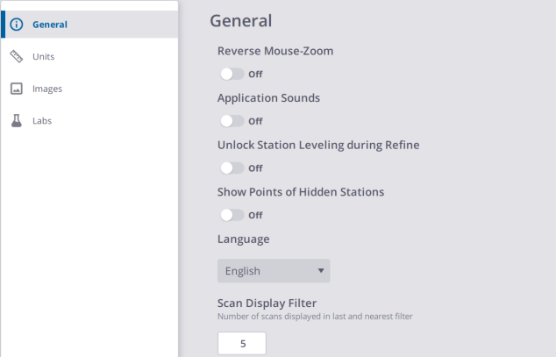556x357 pixels.
Task: Toggle Reverse Mouse-Zoom switch
Action: coord(232,74)
